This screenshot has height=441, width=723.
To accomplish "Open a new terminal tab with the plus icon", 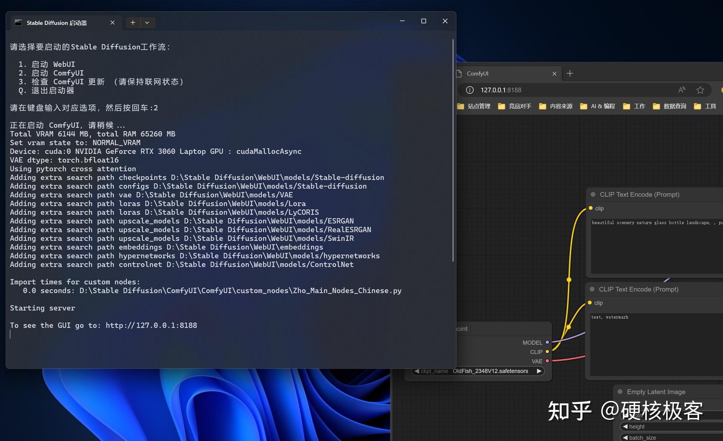I will click(x=133, y=22).
